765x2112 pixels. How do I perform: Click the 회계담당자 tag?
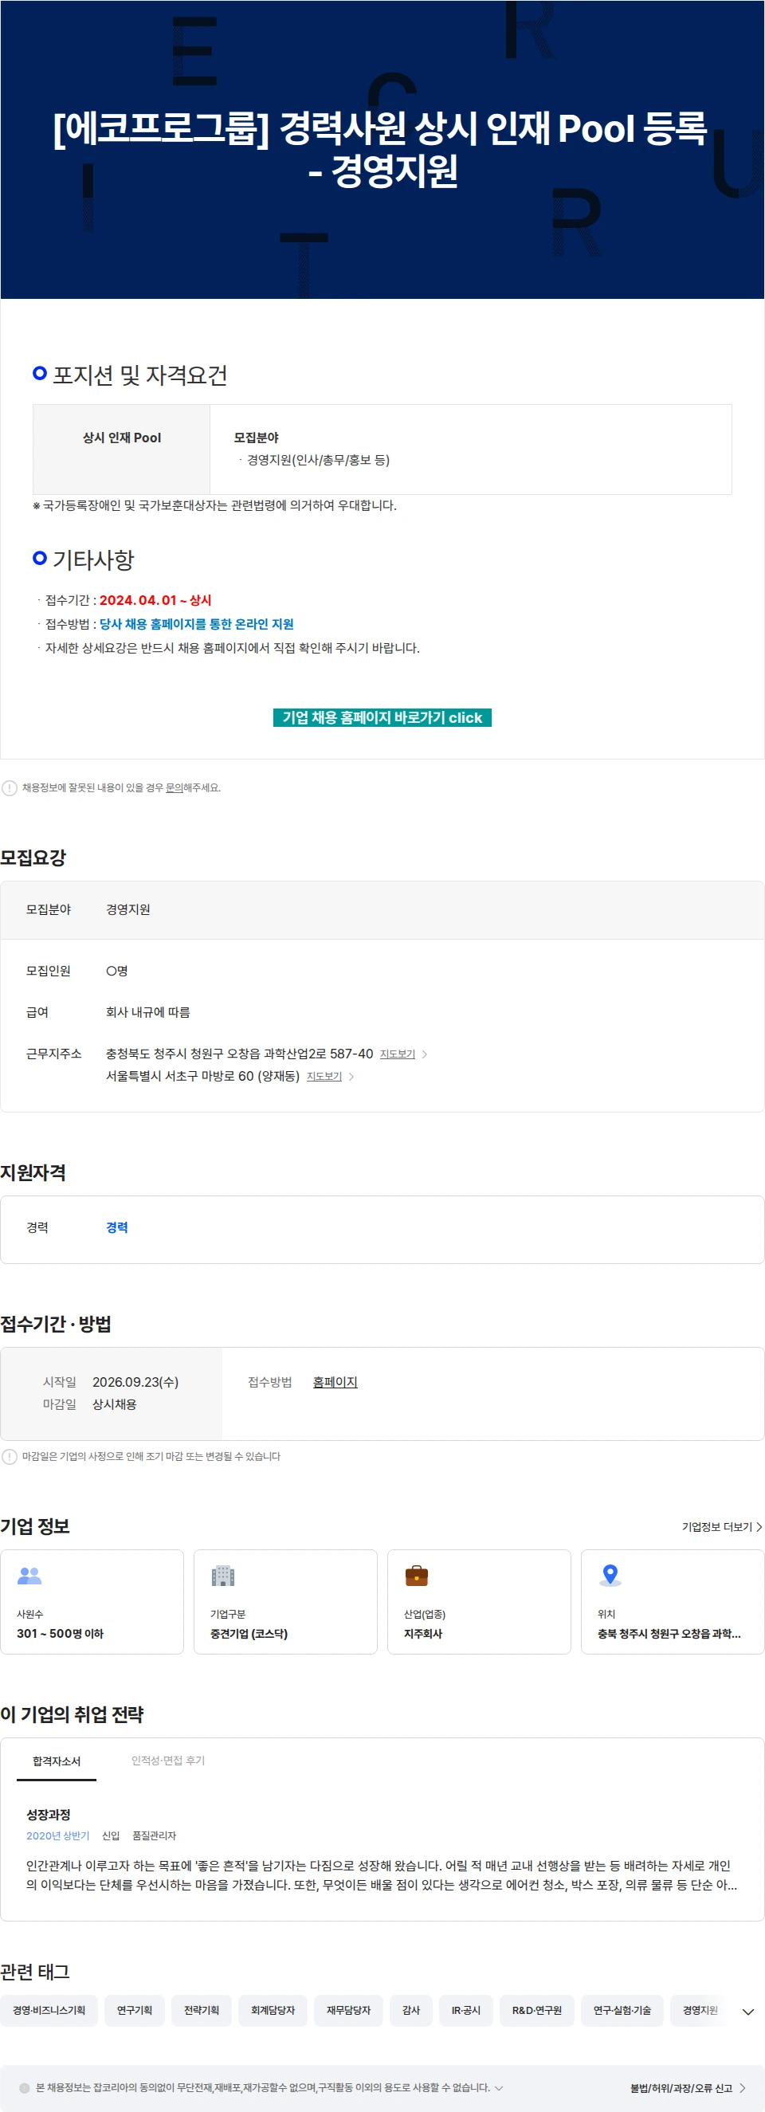273,2010
